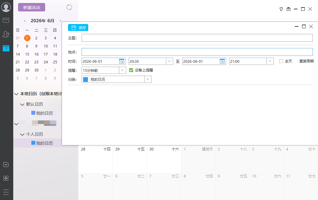This screenshot has width=318, height=200.
Task: Open the file folder sidebar icon
Action: (x=6, y=164)
